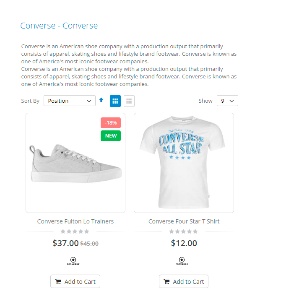Open Converse Four Star T Shirt link
This screenshot has height=296, width=286.
184,221
